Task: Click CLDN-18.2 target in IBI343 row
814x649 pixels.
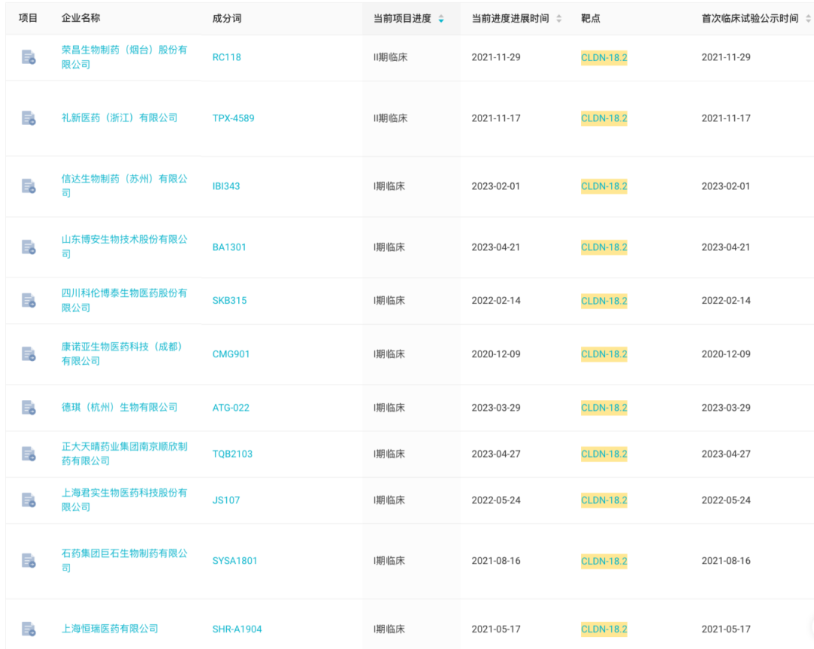Action: [604, 186]
